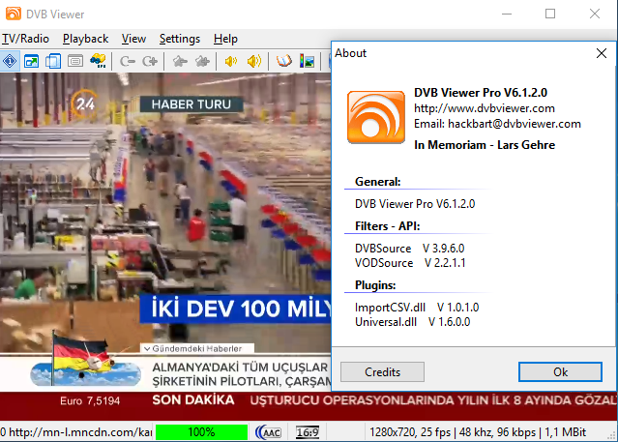The height and width of the screenshot is (442, 618).
Task: Click the overlapping blue windows toolbar icon
Action: 53,61
